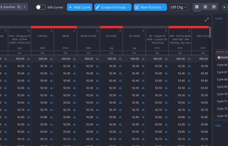Select the compact row density view icon
228x146 pixels.
[x=214, y=7]
